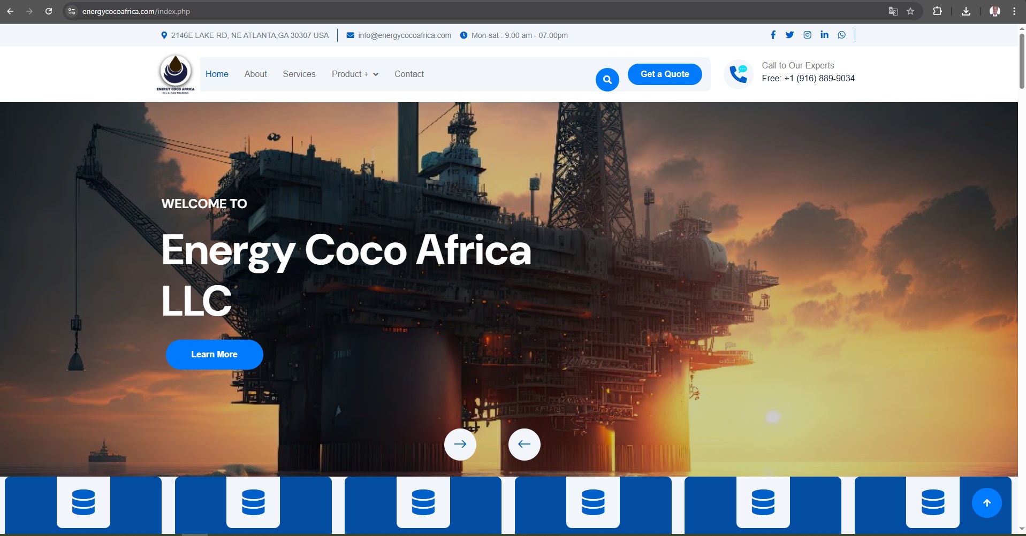Click the Get a Quote button
Viewport: 1026px width, 536px height.
pos(665,74)
